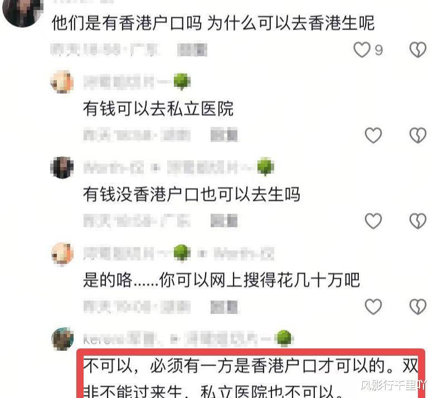
Task: Dislike the top comment with 9 likes
Action: tap(418, 50)
